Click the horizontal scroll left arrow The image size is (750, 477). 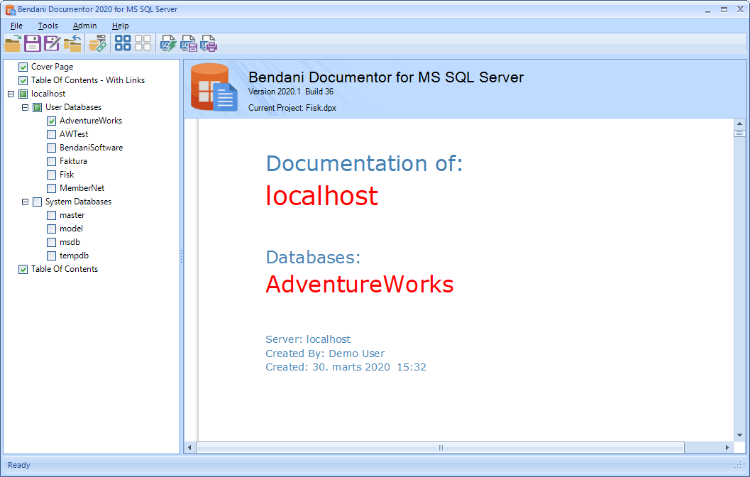pyautogui.click(x=190, y=448)
